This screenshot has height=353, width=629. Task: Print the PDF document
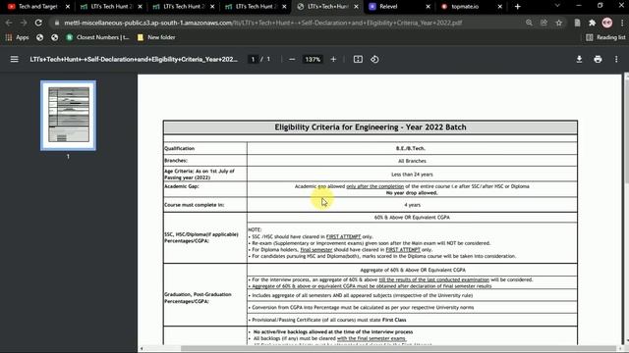click(x=598, y=59)
